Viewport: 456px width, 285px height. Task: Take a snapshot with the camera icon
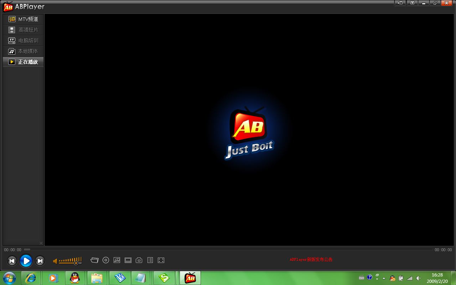point(139,260)
